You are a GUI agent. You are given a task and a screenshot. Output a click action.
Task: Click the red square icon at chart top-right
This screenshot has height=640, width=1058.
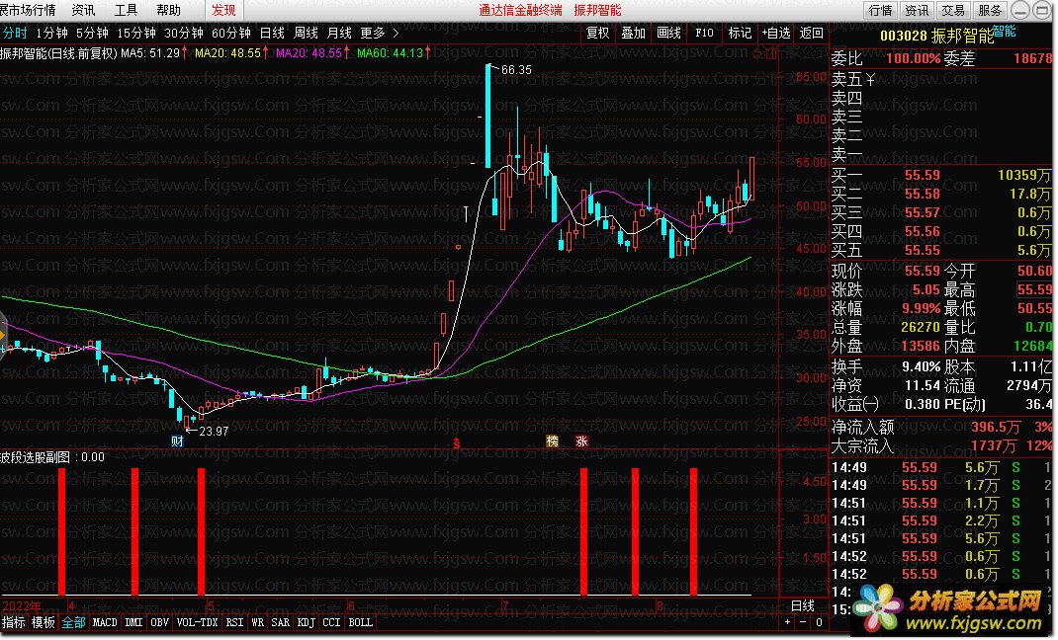pos(771,53)
